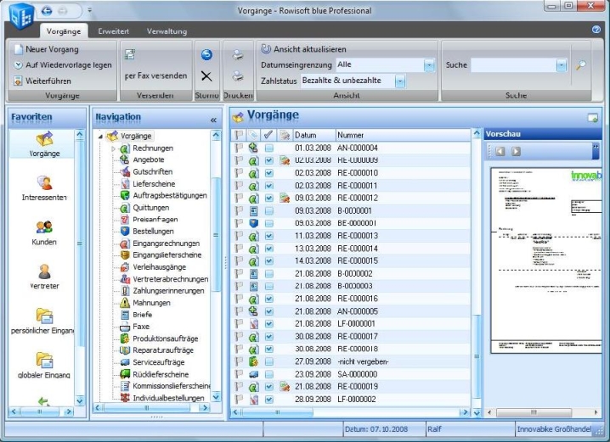The width and height of the screenshot is (610, 442).
Task: Toggle checkbox for row AN-C000004
Action: click(268, 148)
